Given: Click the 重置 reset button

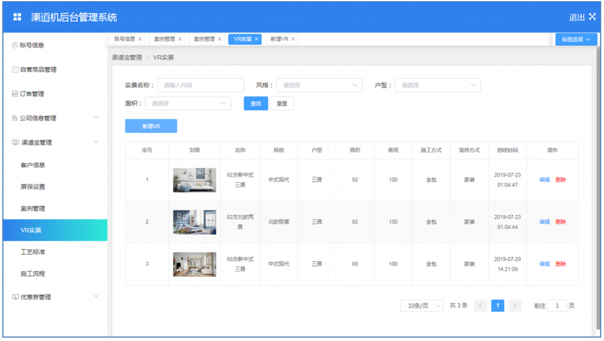Looking at the screenshot, I should (x=282, y=103).
